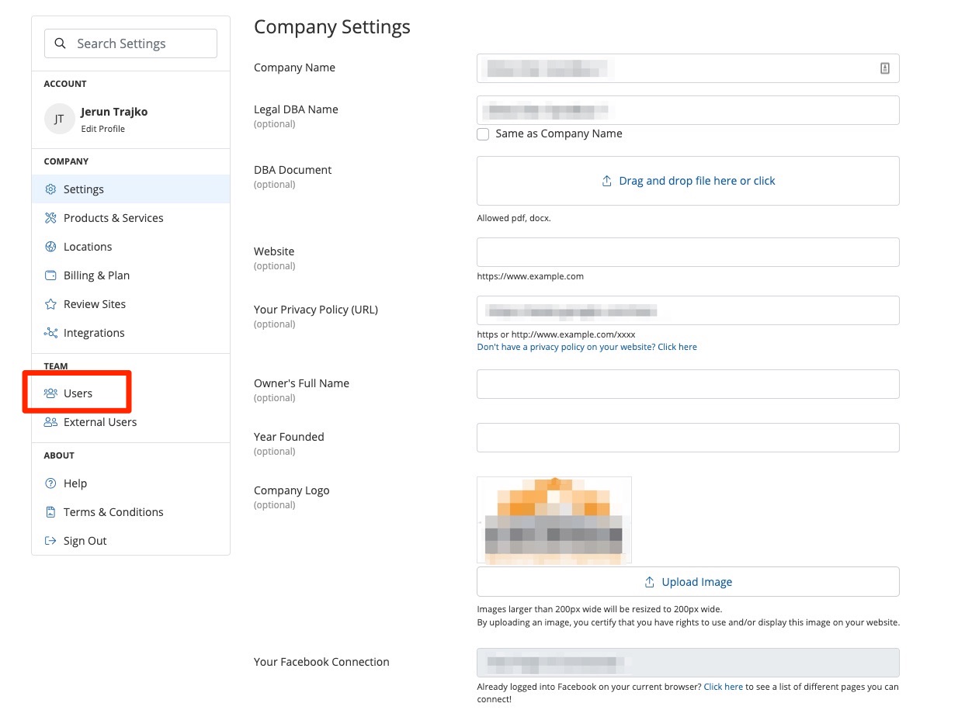This screenshot has width=958, height=717.
Task: Click the Upload Image button
Action: tap(688, 582)
